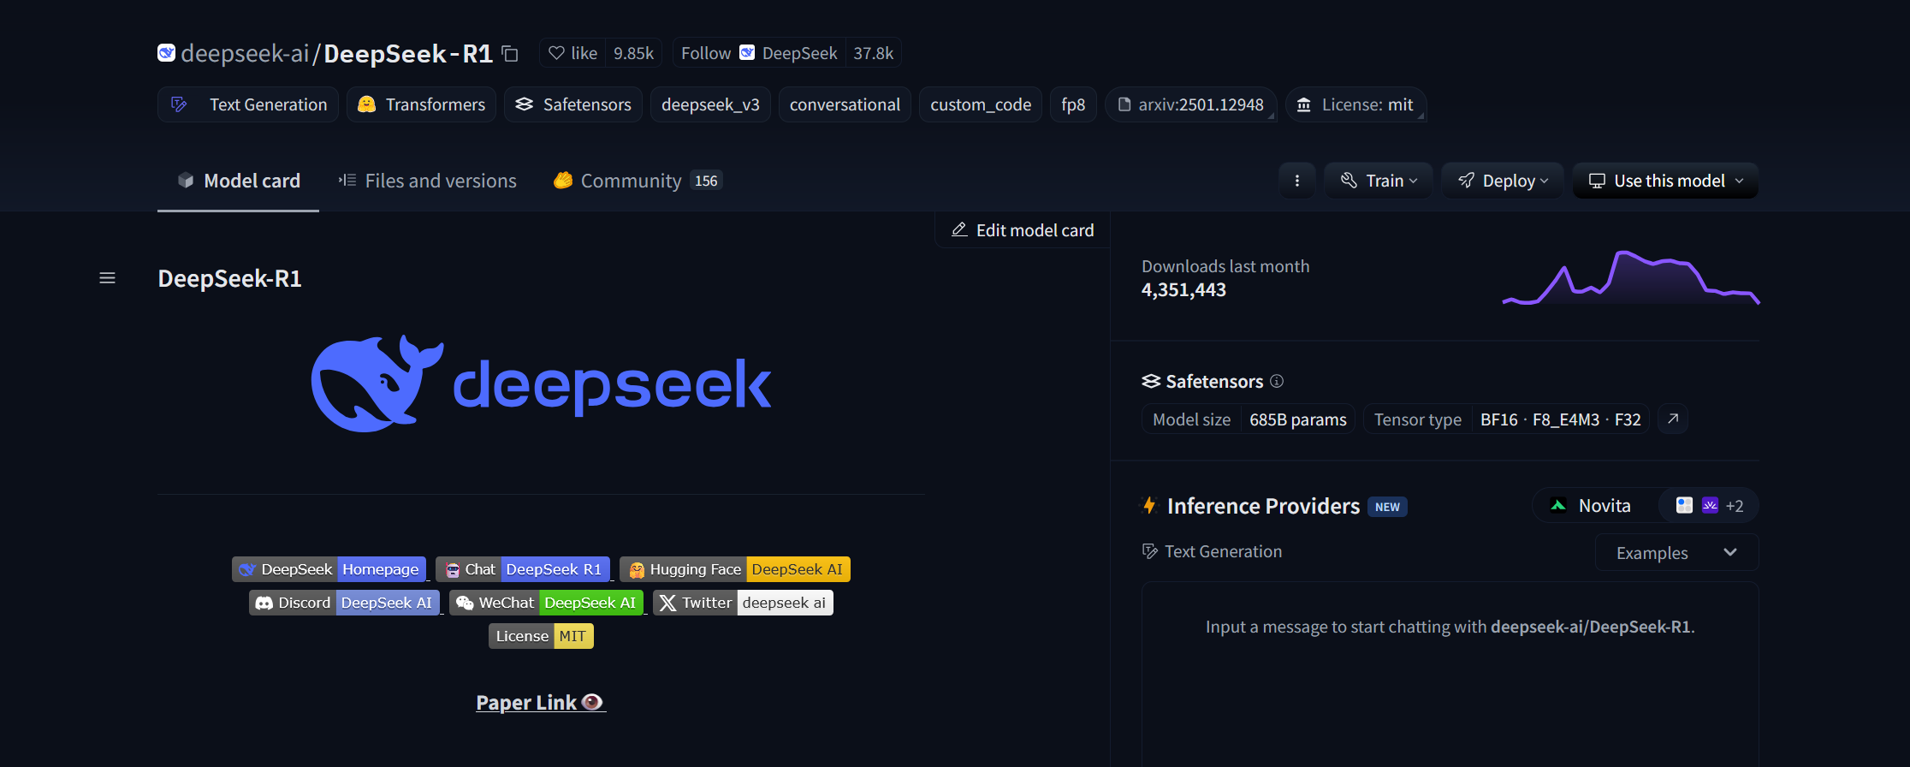Switch to Files and versions tab
The image size is (1910, 767).
[427, 181]
